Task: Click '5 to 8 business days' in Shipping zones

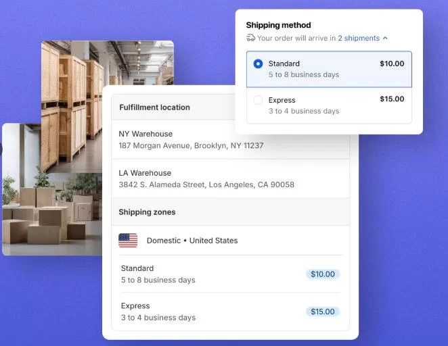Action: tap(158, 280)
